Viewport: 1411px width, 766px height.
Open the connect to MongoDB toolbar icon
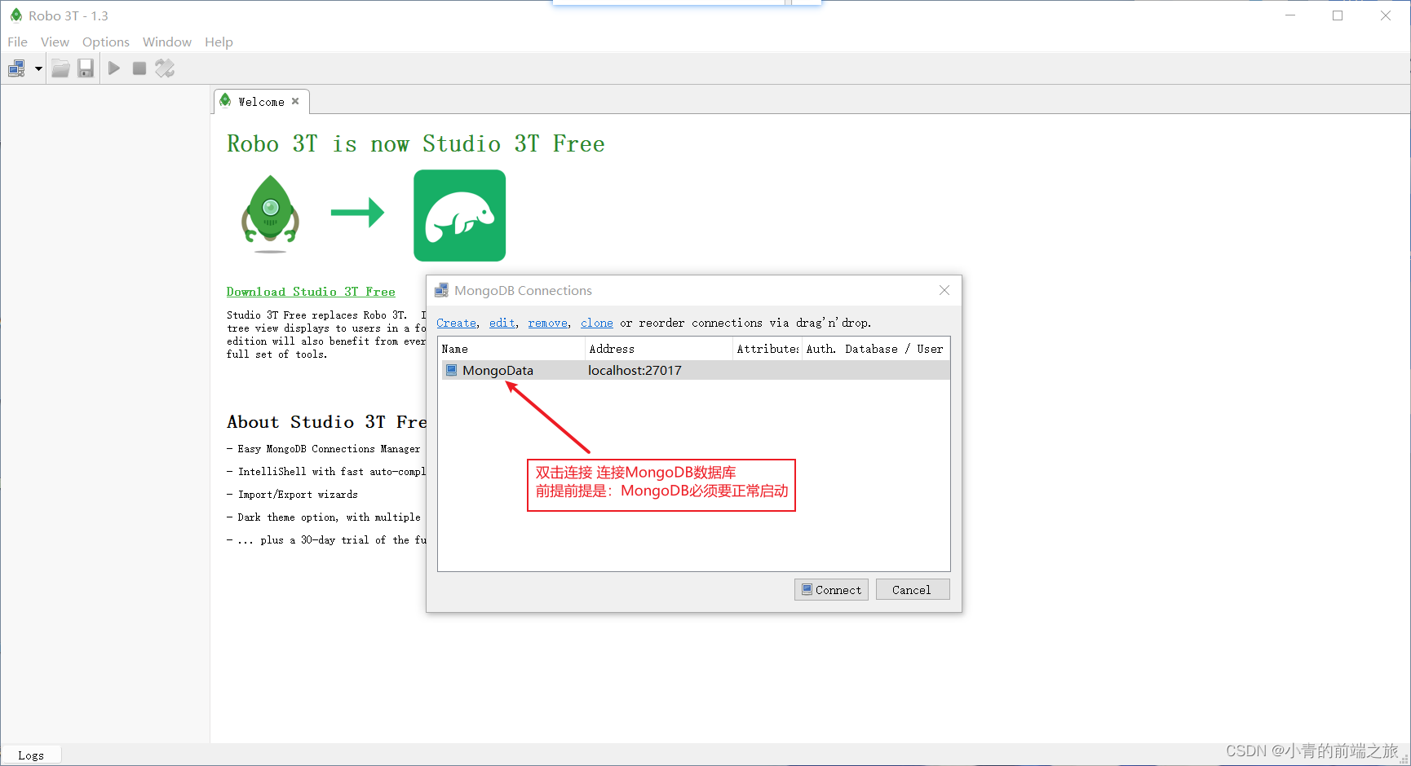tap(16, 68)
